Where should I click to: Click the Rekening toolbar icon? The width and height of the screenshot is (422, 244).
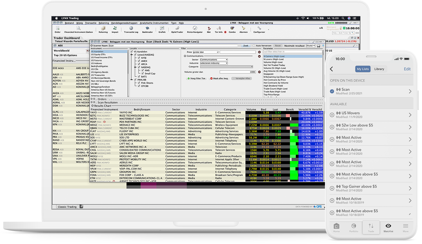(103, 30)
